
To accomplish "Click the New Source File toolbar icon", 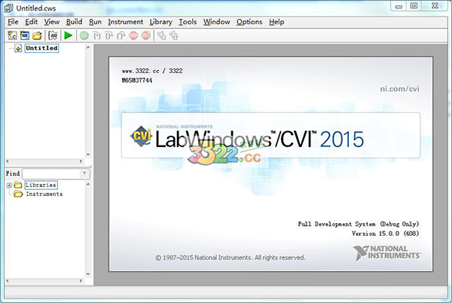I will tap(12, 35).
